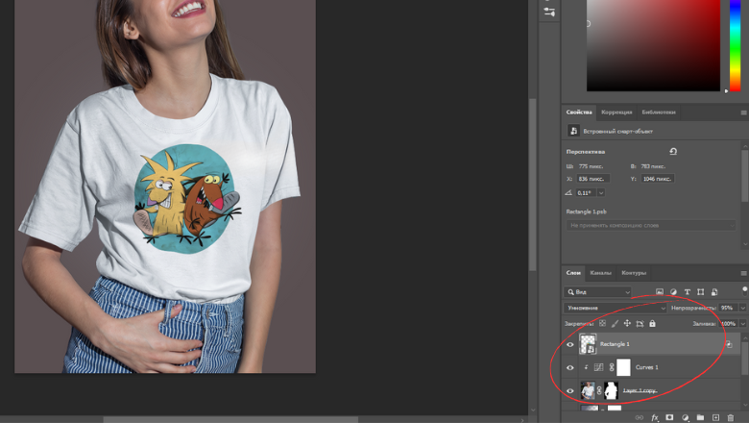The width and height of the screenshot is (749, 423).
Task: Expand the opacity 95% dropdown arrow
Action: coord(741,308)
